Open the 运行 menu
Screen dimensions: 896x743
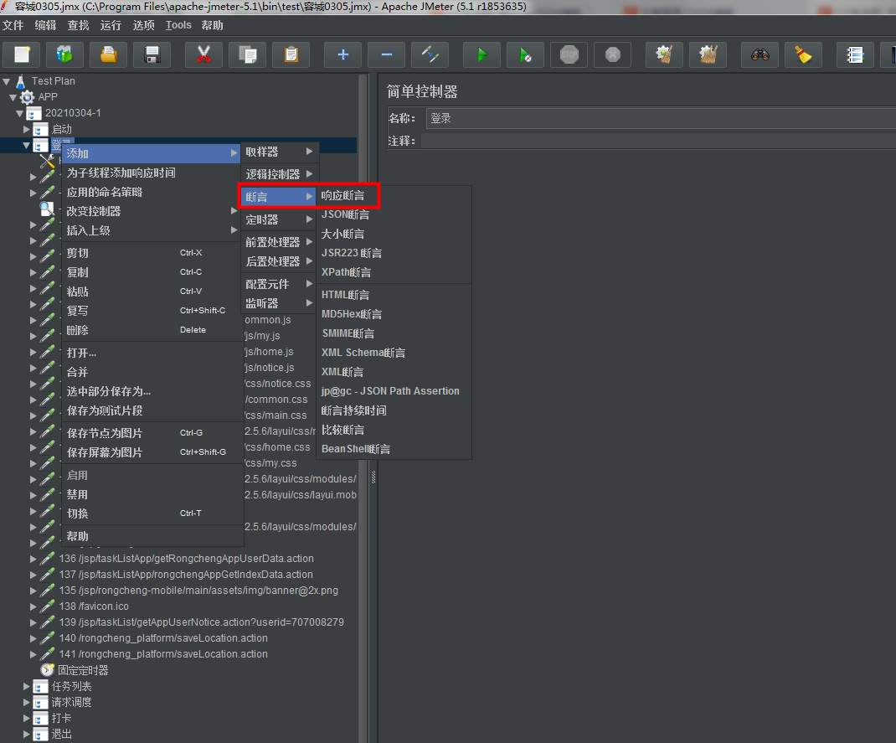[111, 25]
